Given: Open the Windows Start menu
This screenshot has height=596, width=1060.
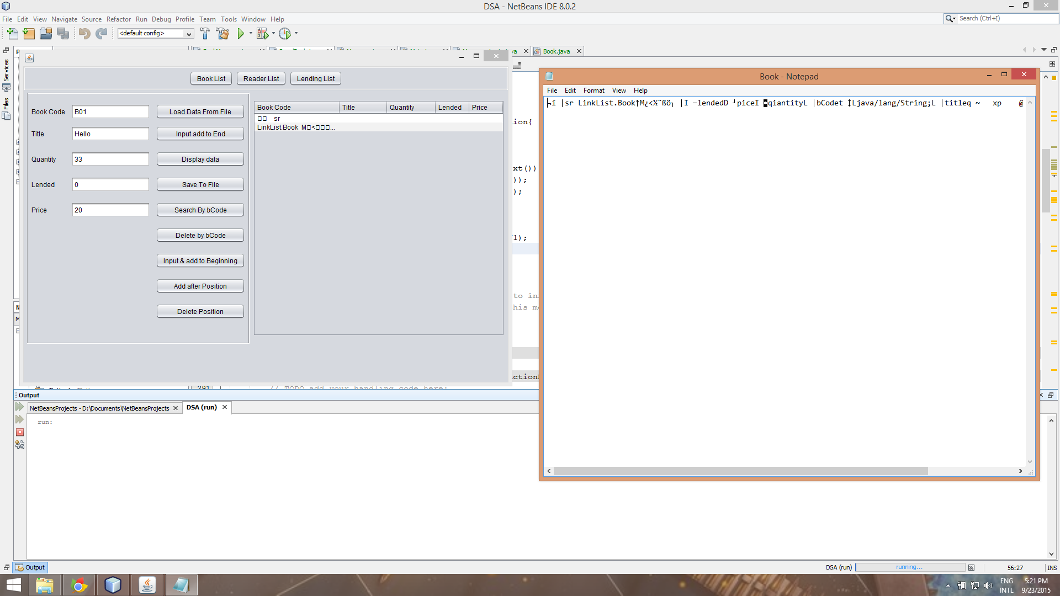Looking at the screenshot, I should [x=13, y=585].
